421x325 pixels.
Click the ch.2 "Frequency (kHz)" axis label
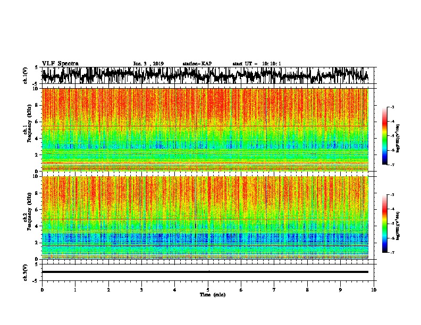coord(29,211)
